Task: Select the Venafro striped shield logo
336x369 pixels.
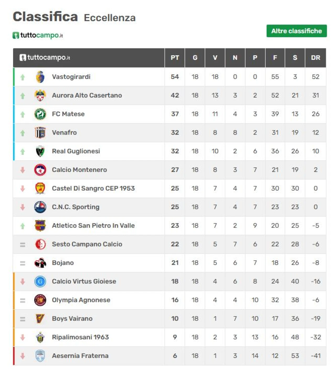Action: tap(40, 133)
